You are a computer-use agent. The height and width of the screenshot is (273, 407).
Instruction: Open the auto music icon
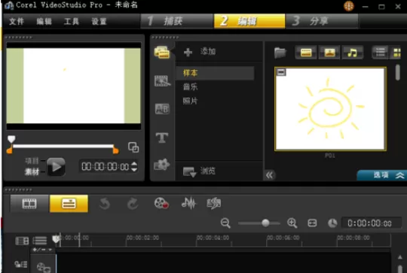(214, 203)
